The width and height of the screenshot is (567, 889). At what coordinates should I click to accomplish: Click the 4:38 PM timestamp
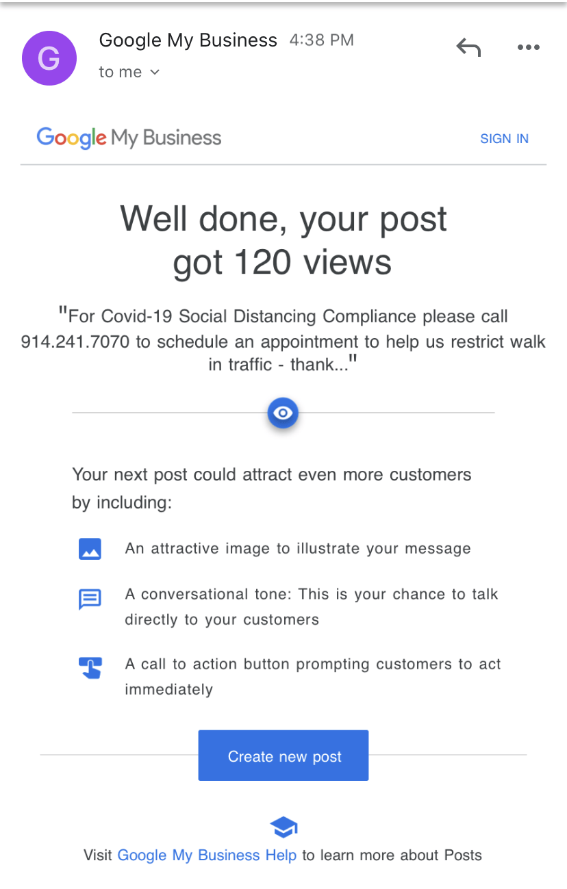321,40
